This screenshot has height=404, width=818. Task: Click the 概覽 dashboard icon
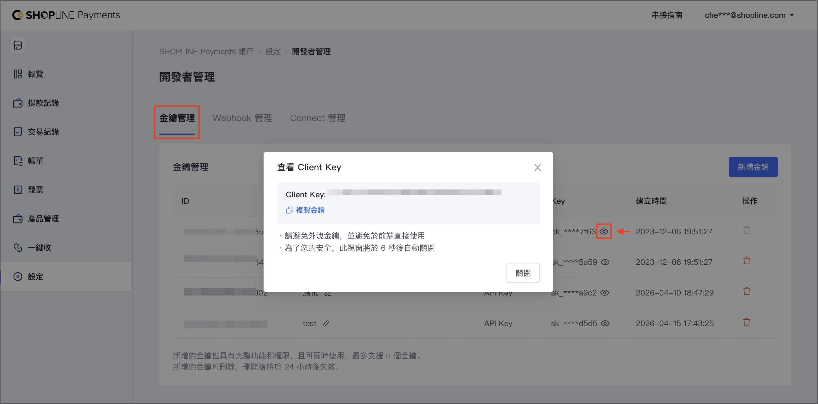pyautogui.click(x=18, y=74)
